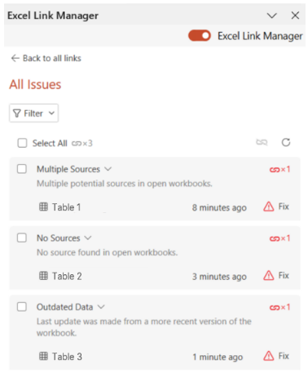Click the table icon beside Table 1

(x=43, y=206)
